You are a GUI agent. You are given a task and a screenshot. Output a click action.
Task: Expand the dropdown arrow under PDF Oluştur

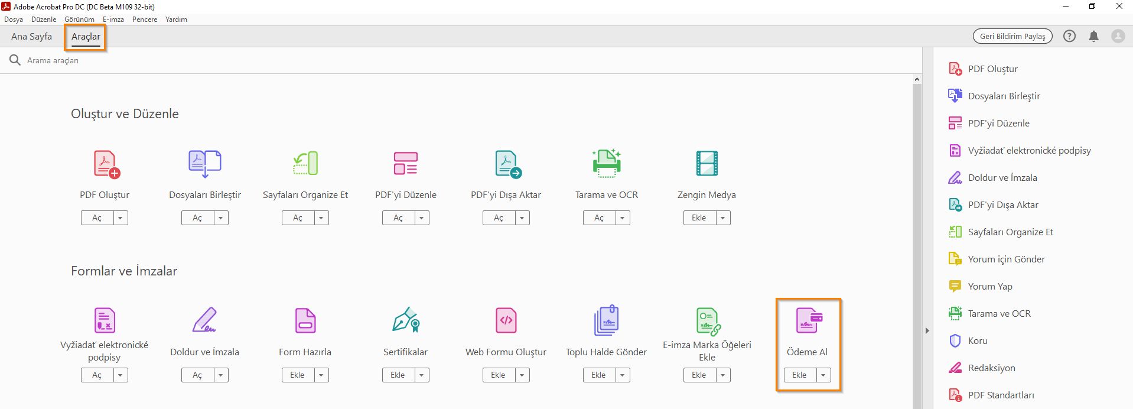(x=121, y=218)
